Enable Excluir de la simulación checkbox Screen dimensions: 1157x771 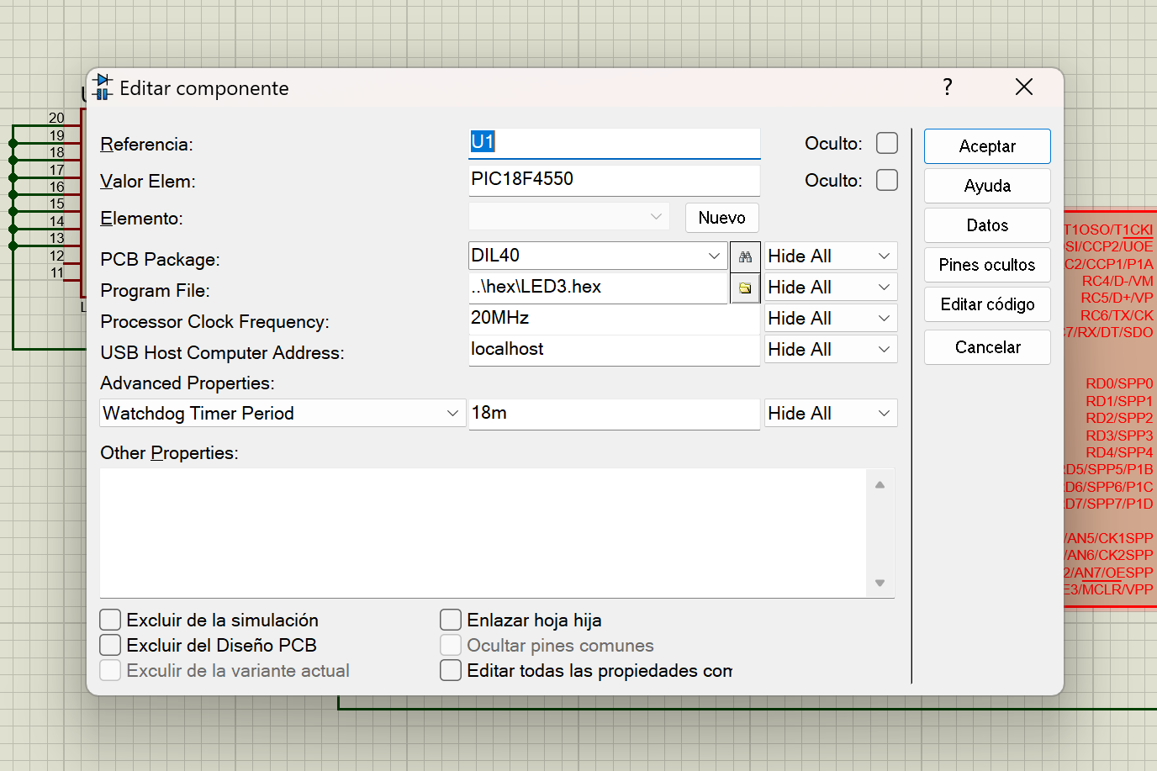tap(110, 620)
